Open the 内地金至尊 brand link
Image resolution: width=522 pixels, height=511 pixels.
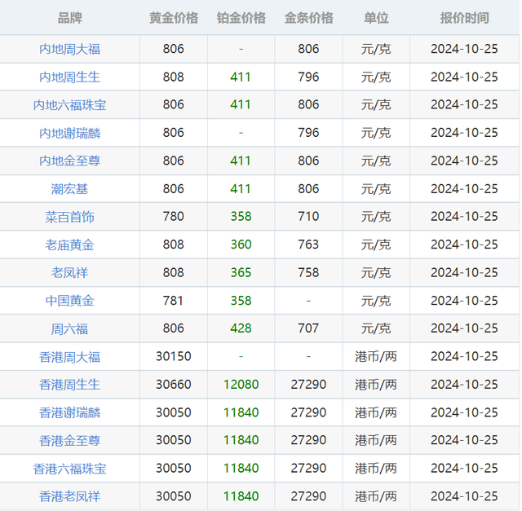(x=69, y=161)
